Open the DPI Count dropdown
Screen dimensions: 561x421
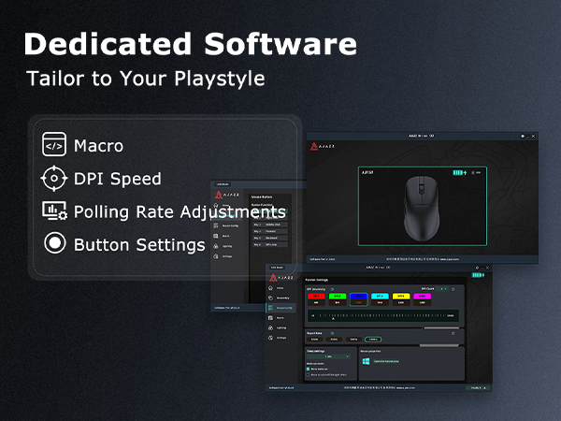(x=443, y=289)
